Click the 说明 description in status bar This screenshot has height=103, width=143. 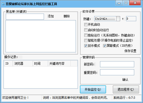tap(75, 98)
